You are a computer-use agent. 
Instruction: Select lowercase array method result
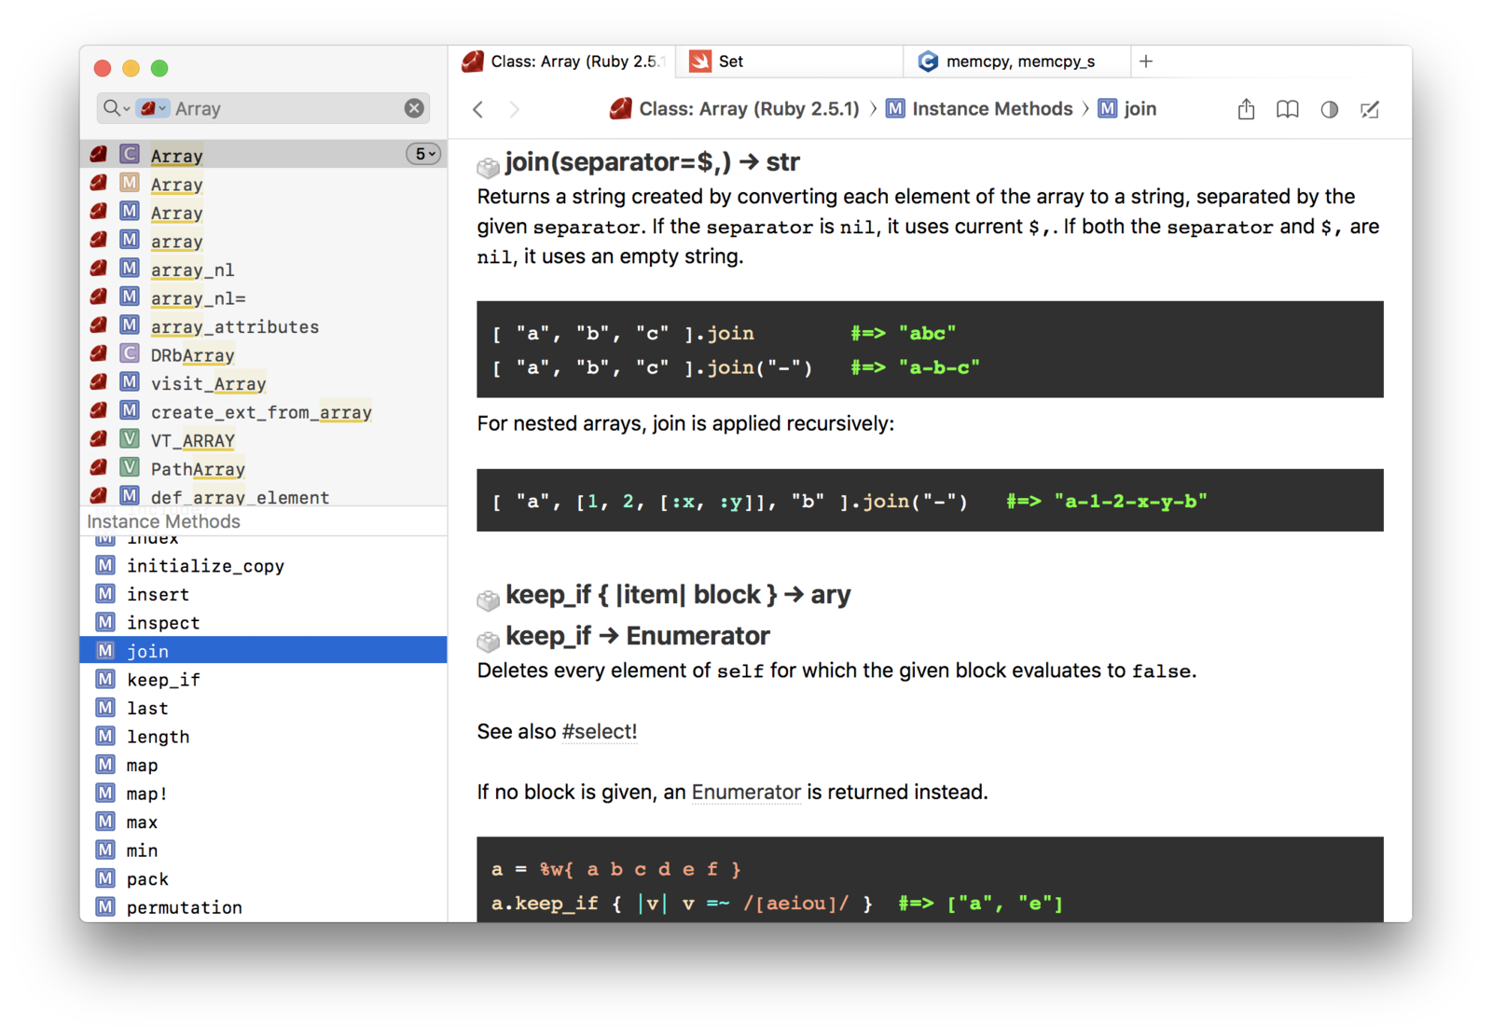263,242
